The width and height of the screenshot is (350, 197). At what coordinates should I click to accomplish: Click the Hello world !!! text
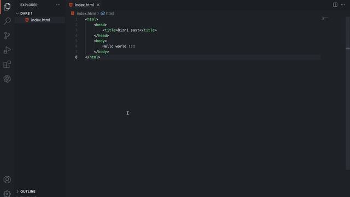pos(119,46)
